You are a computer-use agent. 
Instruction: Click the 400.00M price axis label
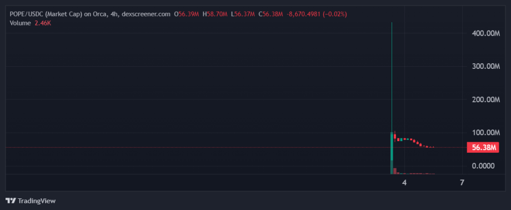(x=486, y=33)
